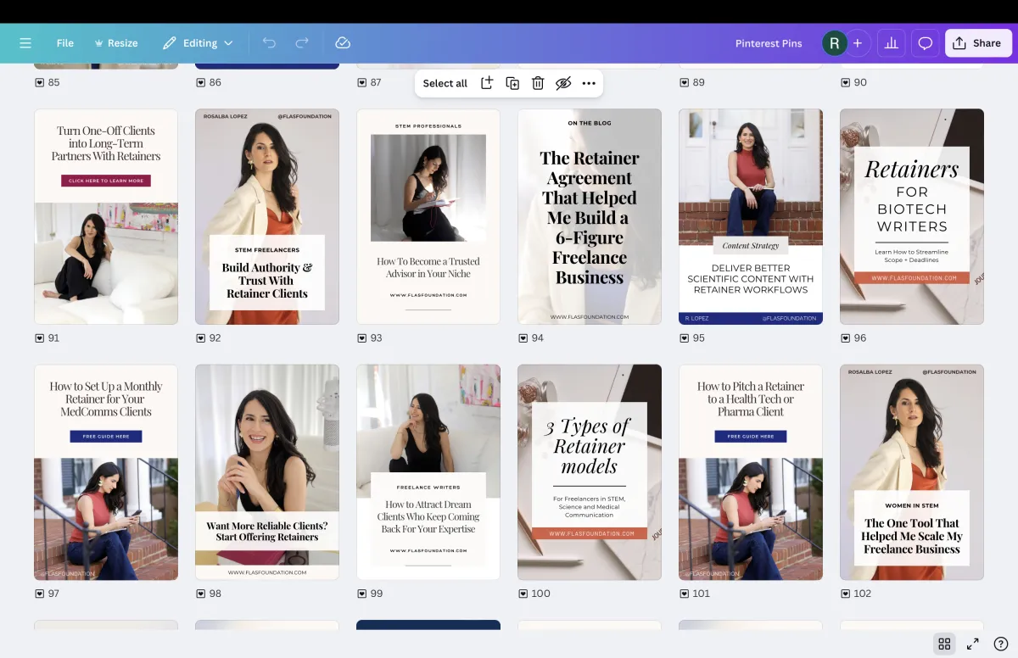Select page 93 Trusted Advisor thumbnail
The image size is (1018, 658).
tap(428, 216)
